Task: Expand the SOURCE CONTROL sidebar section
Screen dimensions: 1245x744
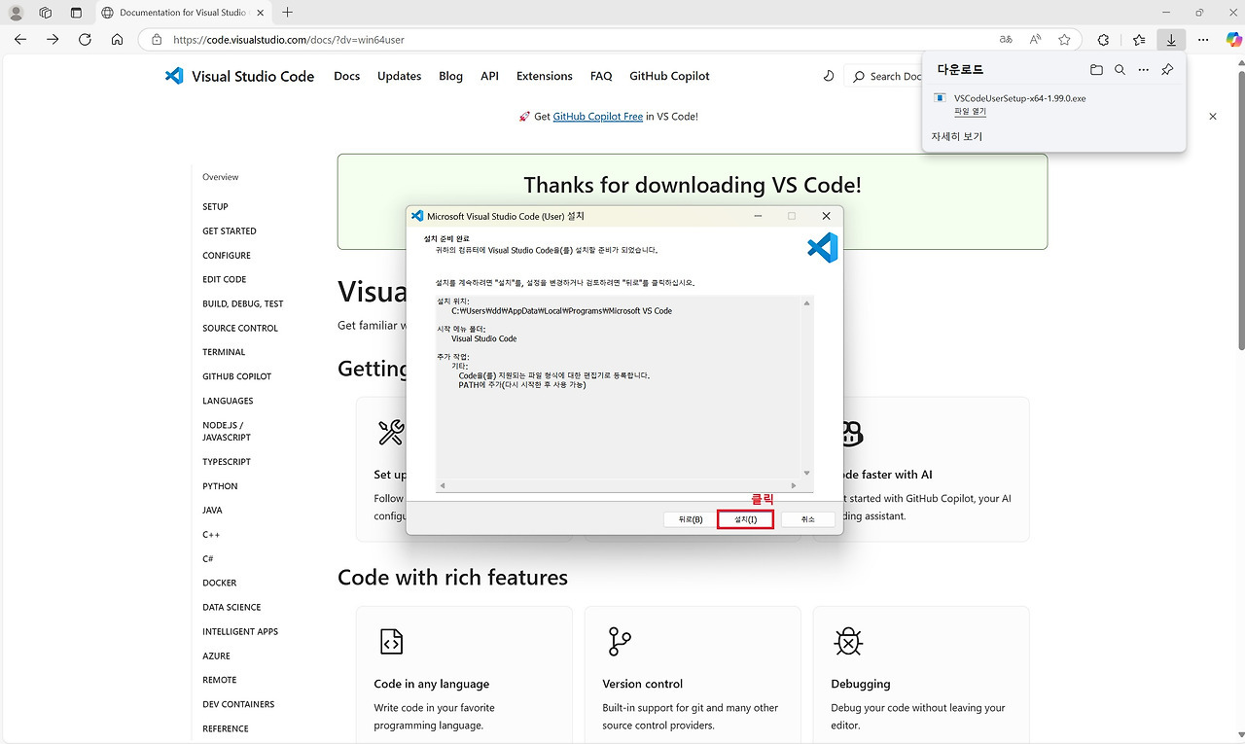Action: click(x=240, y=329)
